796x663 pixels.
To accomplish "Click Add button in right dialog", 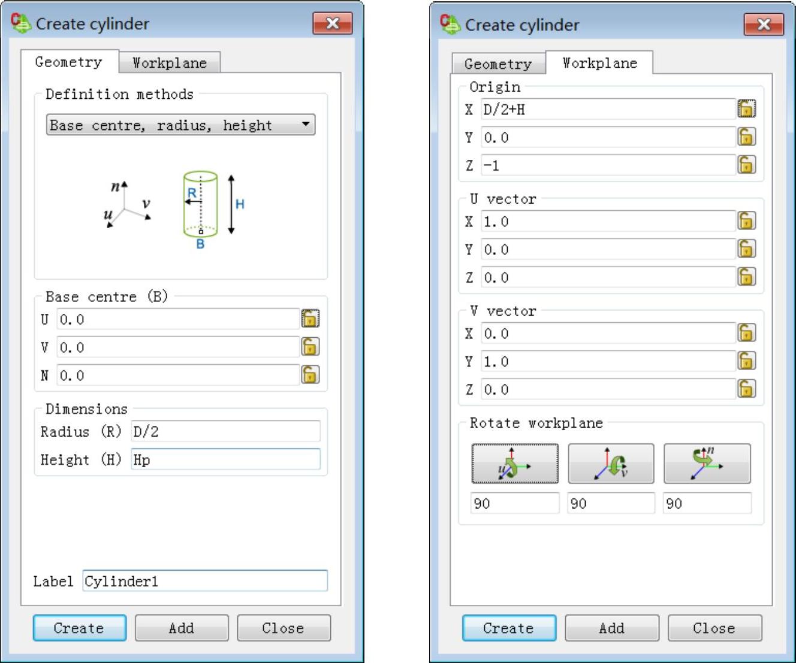I will [612, 628].
